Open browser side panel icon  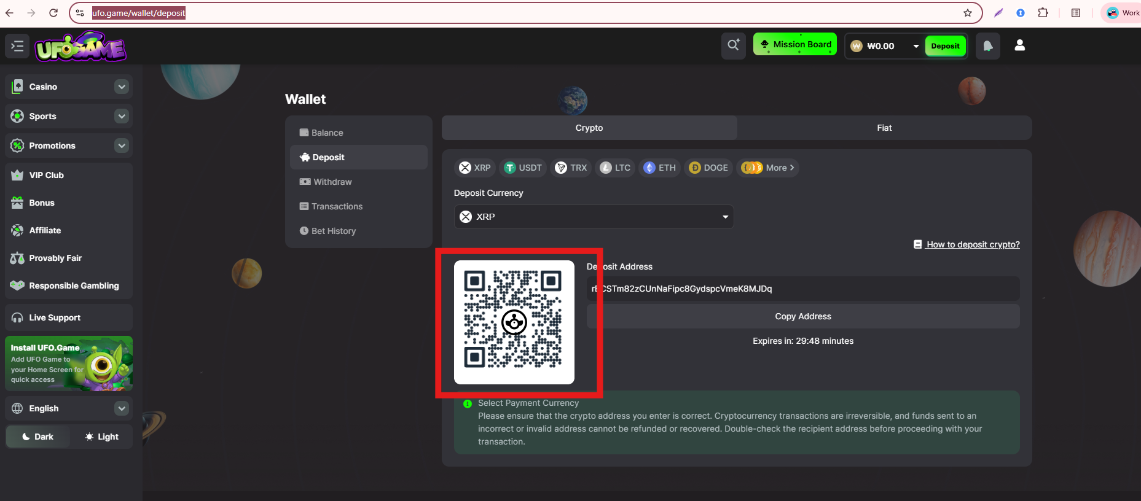coord(1076,13)
